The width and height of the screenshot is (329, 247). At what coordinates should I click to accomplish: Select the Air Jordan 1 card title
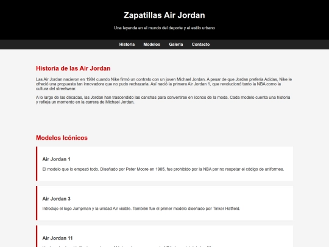click(56, 159)
